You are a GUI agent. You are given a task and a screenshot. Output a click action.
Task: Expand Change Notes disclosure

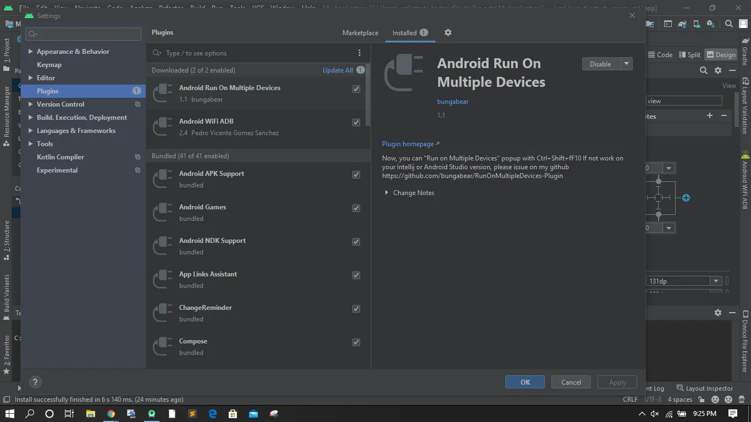point(386,193)
